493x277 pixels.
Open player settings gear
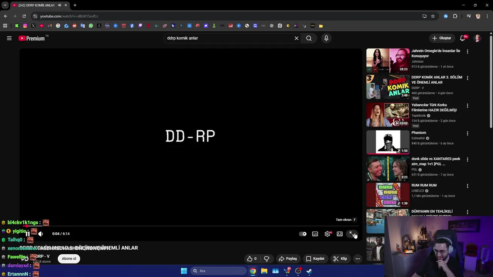coord(327,234)
